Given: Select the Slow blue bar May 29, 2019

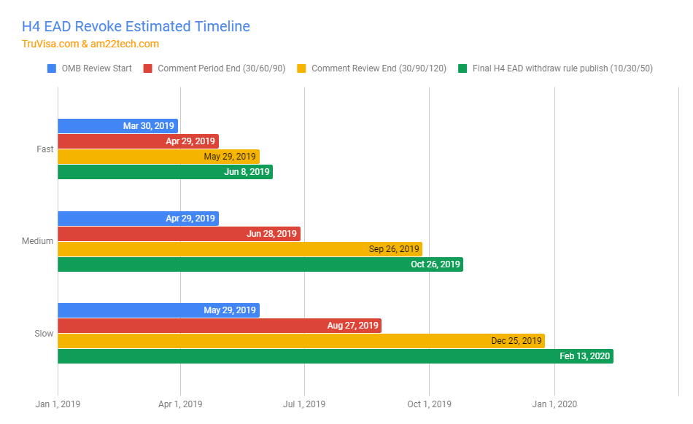Looking at the screenshot, I should coord(158,310).
